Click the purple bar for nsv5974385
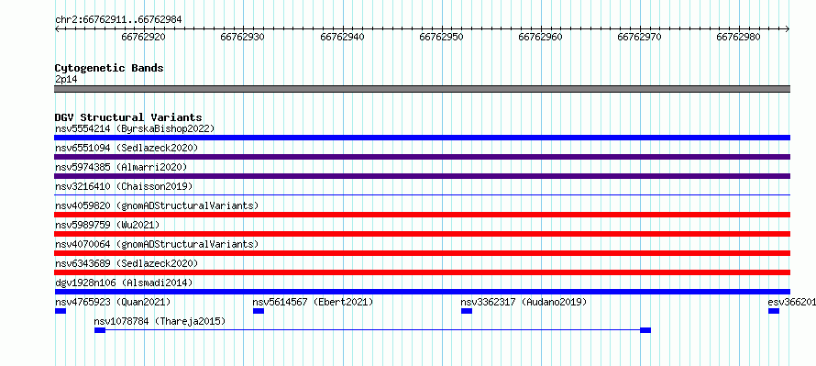The height and width of the screenshot is (366, 816). coord(422,176)
